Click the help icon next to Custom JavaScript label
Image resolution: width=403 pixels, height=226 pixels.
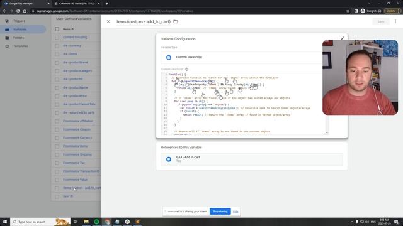tap(186, 69)
